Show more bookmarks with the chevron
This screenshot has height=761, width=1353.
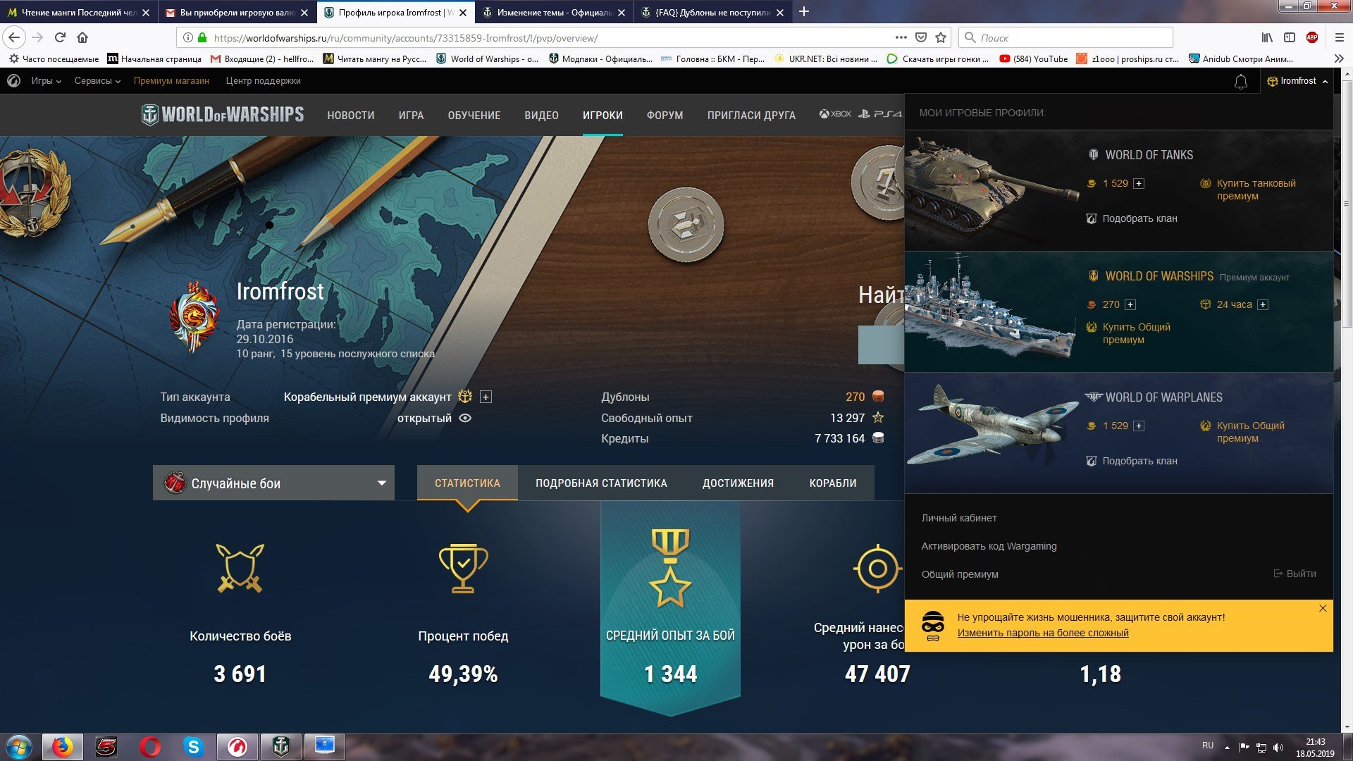[x=1339, y=58]
